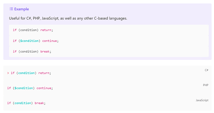
Task: Click 'condition' in the JavaScript code block
Action: pos(23,103)
